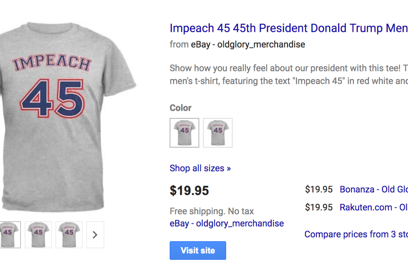This screenshot has width=408, height=272.
Task: Open eBay seller link under Free shipping
Action: click(x=226, y=223)
